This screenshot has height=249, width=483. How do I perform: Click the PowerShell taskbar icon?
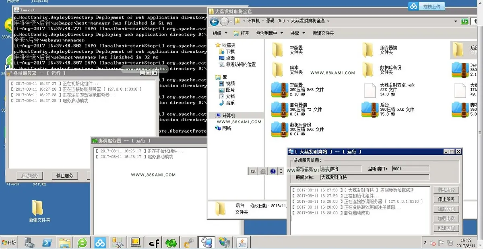tap(47, 243)
